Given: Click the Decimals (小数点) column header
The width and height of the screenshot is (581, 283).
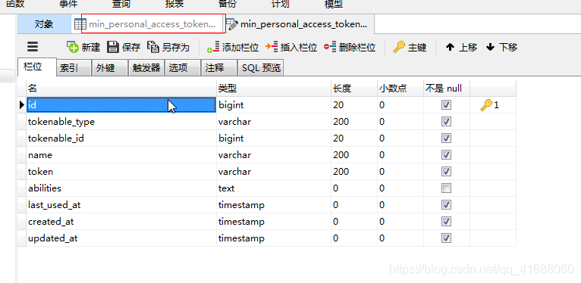Looking at the screenshot, I should coord(400,89).
